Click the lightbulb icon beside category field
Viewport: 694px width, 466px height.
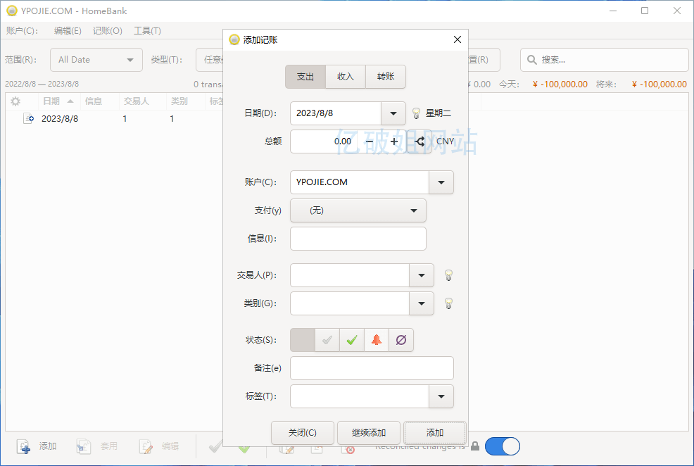point(448,303)
